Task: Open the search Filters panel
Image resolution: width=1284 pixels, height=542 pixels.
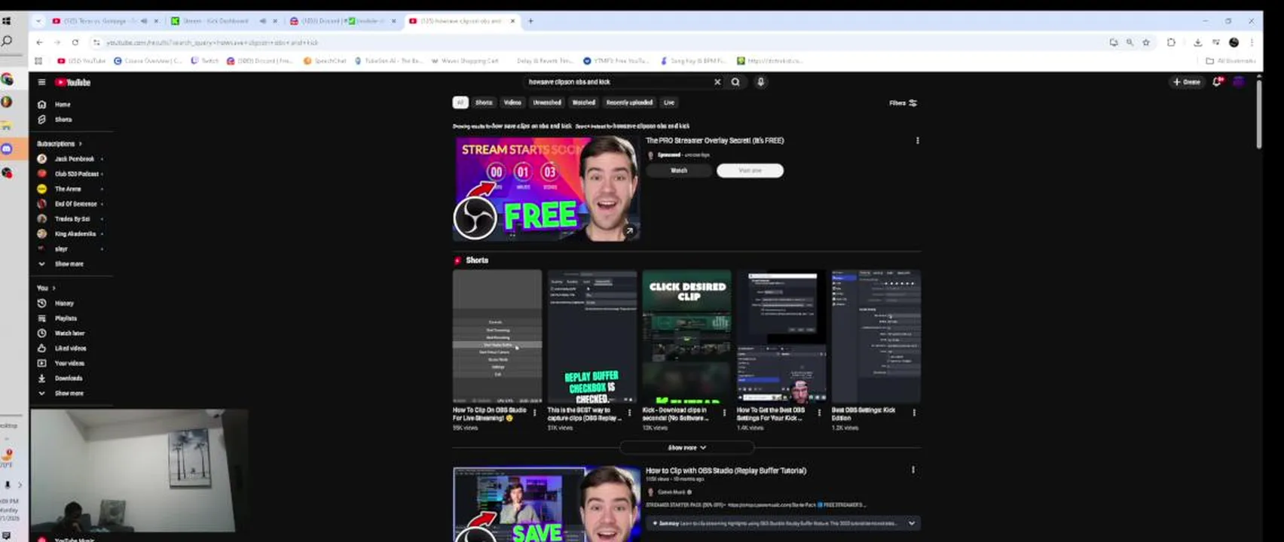Action: [x=903, y=103]
